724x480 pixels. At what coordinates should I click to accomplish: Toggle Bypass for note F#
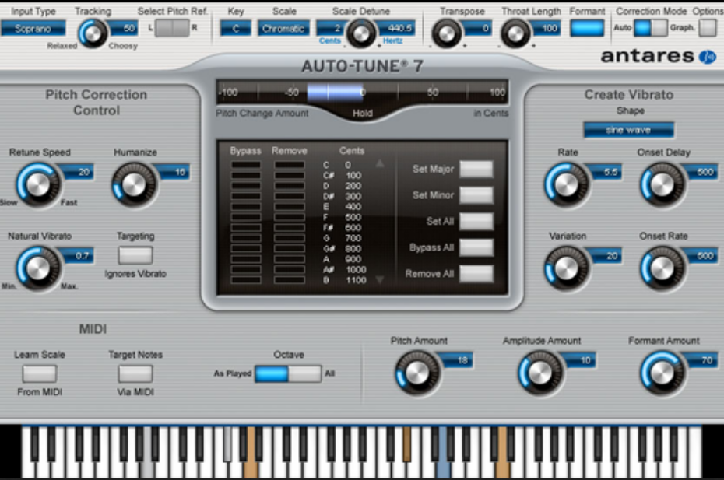click(x=246, y=227)
